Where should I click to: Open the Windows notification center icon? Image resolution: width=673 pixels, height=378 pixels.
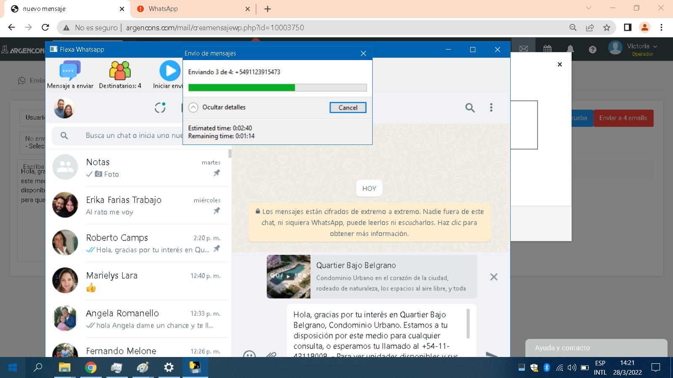655,367
